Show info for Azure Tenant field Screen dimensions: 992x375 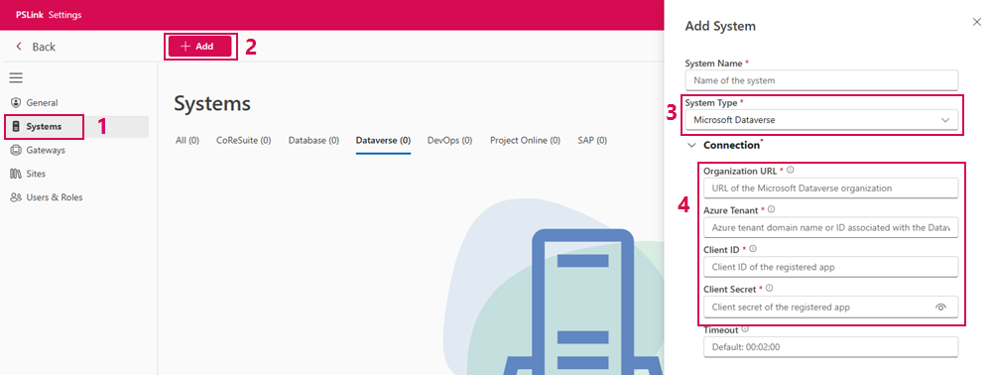click(771, 209)
